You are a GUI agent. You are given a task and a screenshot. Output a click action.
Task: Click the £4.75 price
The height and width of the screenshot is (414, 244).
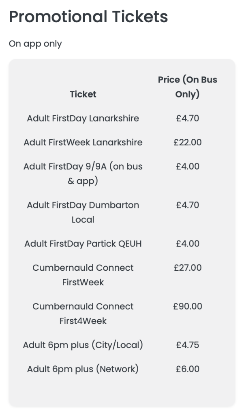click(187, 345)
